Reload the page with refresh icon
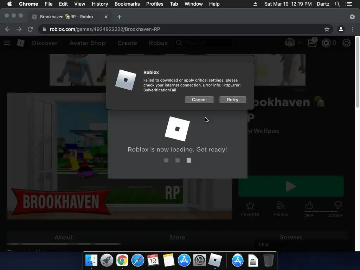Screen dimensions: 360x270 pos(30,29)
